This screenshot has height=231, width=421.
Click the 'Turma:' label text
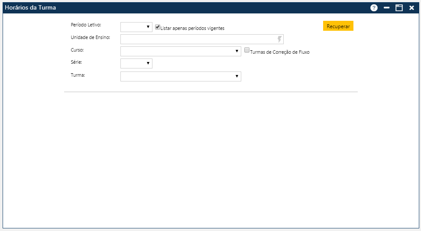pos(78,75)
